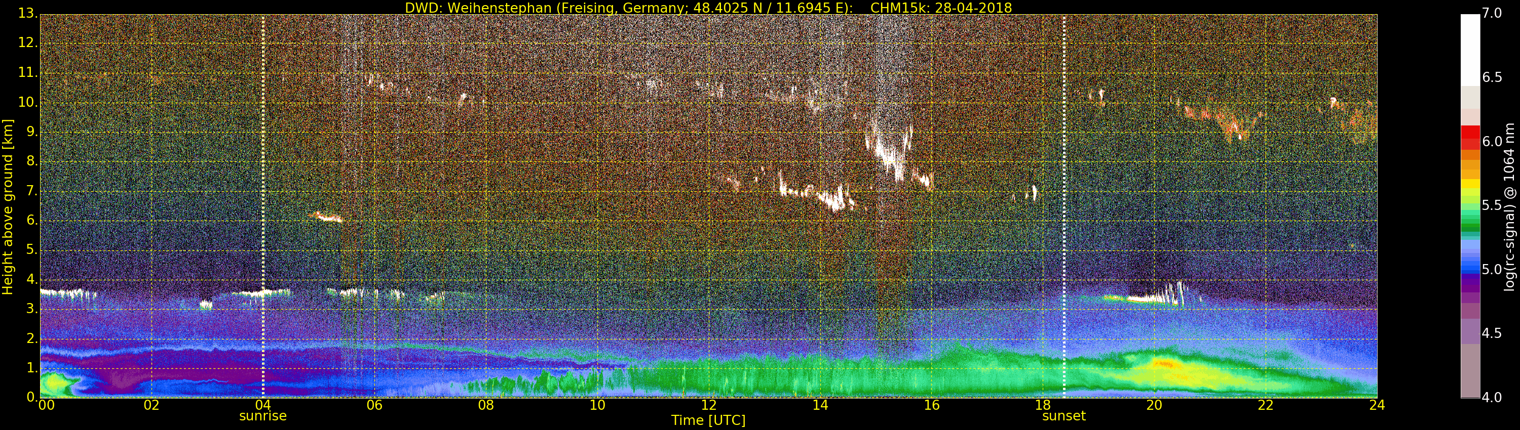
Task: Click the 11. height-axis tick label
Action: 27,72
